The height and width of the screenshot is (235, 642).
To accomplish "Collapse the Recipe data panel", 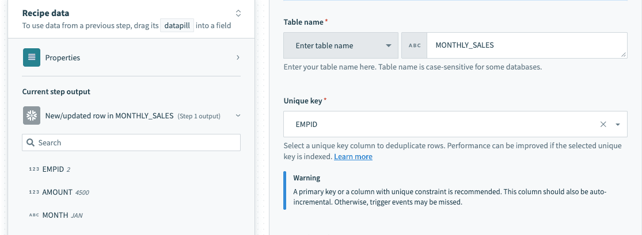I will [x=238, y=13].
